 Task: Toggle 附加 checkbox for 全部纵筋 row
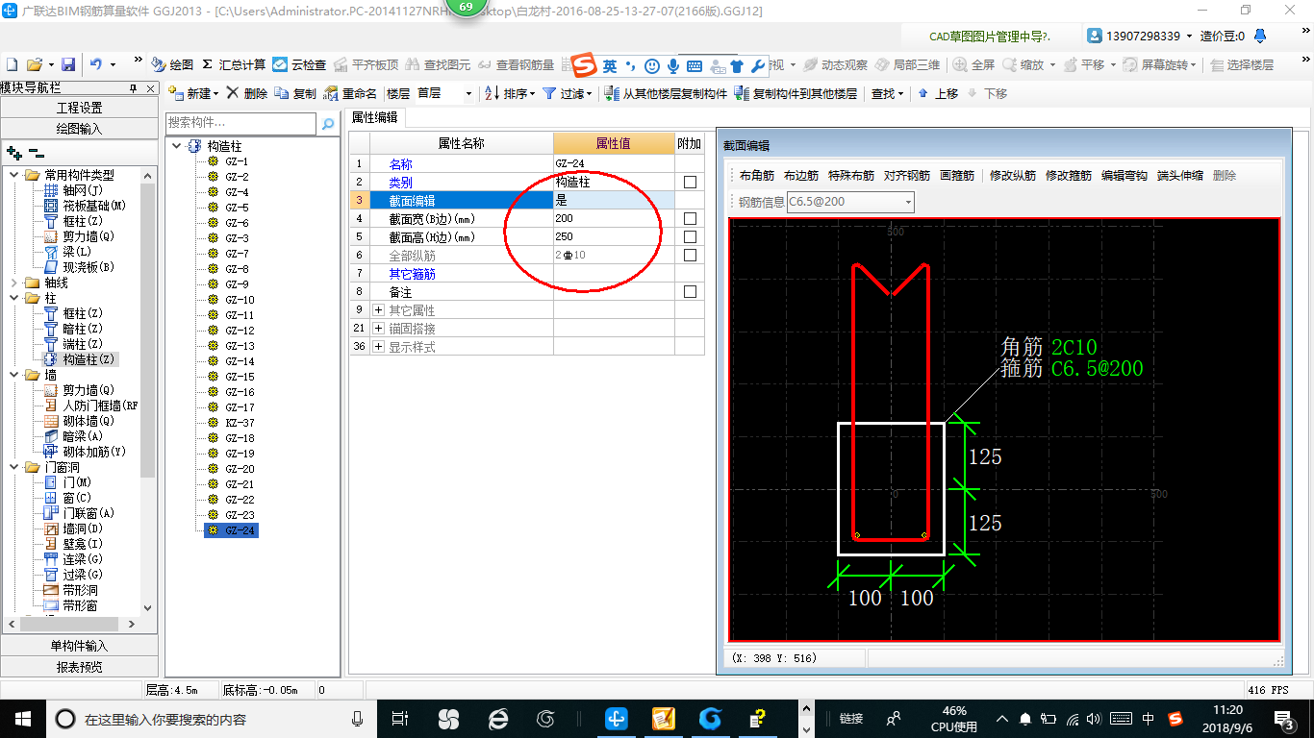[x=690, y=255]
